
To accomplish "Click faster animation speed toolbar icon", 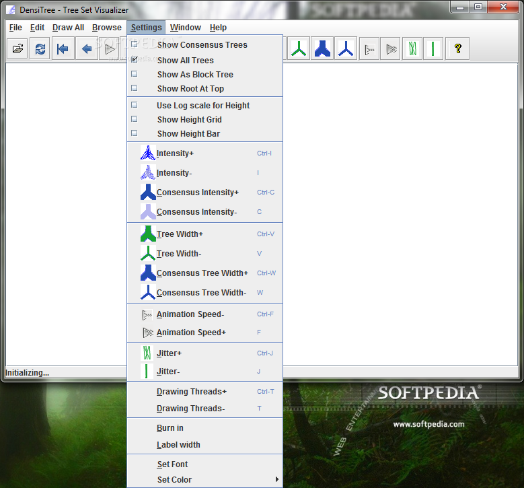I will coord(390,49).
